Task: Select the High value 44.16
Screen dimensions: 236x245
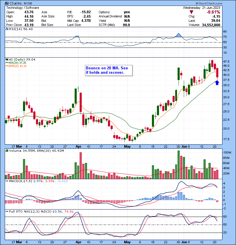Action: tap(29, 17)
